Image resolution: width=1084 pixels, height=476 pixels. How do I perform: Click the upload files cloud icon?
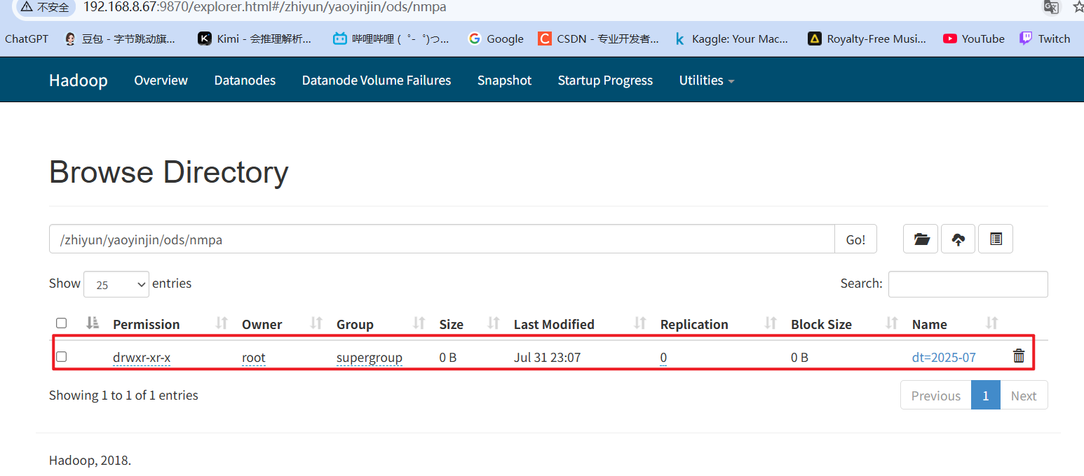click(x=958, y=239)
